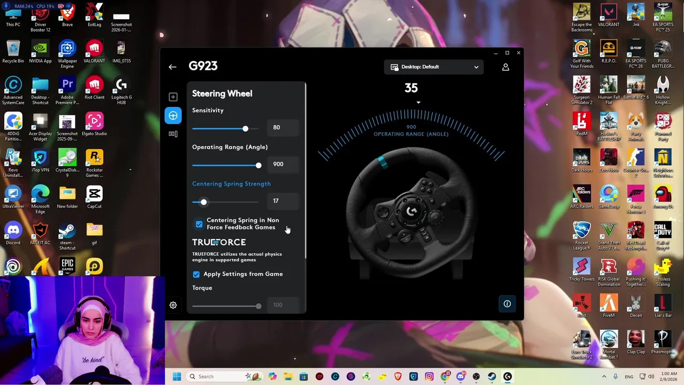Screen dimensions: 684x385
Task: Go back with the G HUB arrow
Action: pos(172,67)
